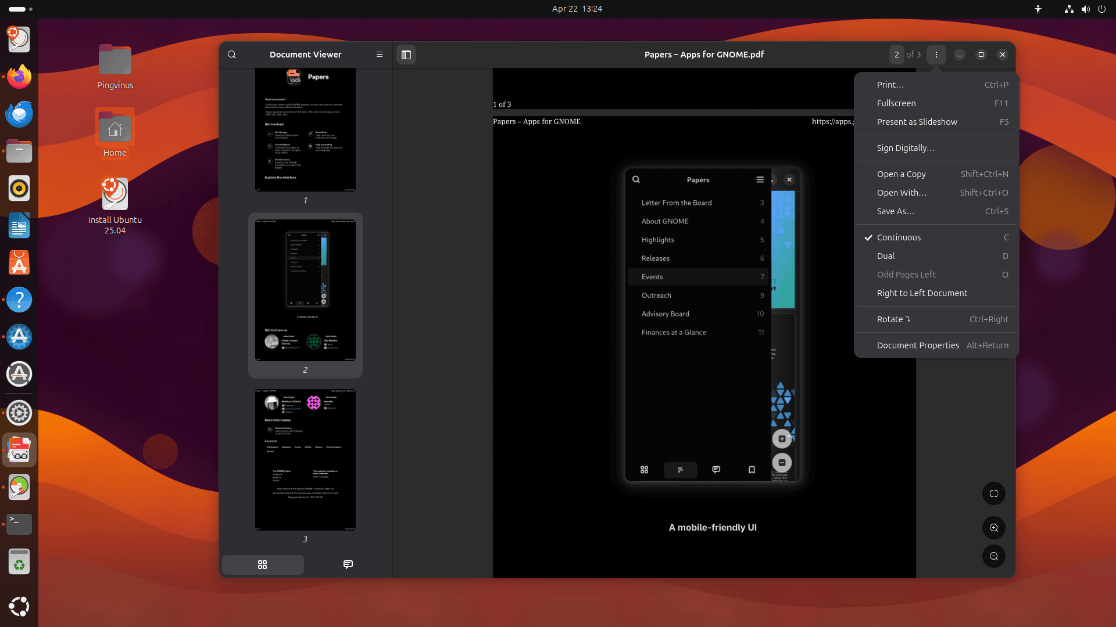Click the network icon in top bar
The image size is (1116, 627).
1069,9
